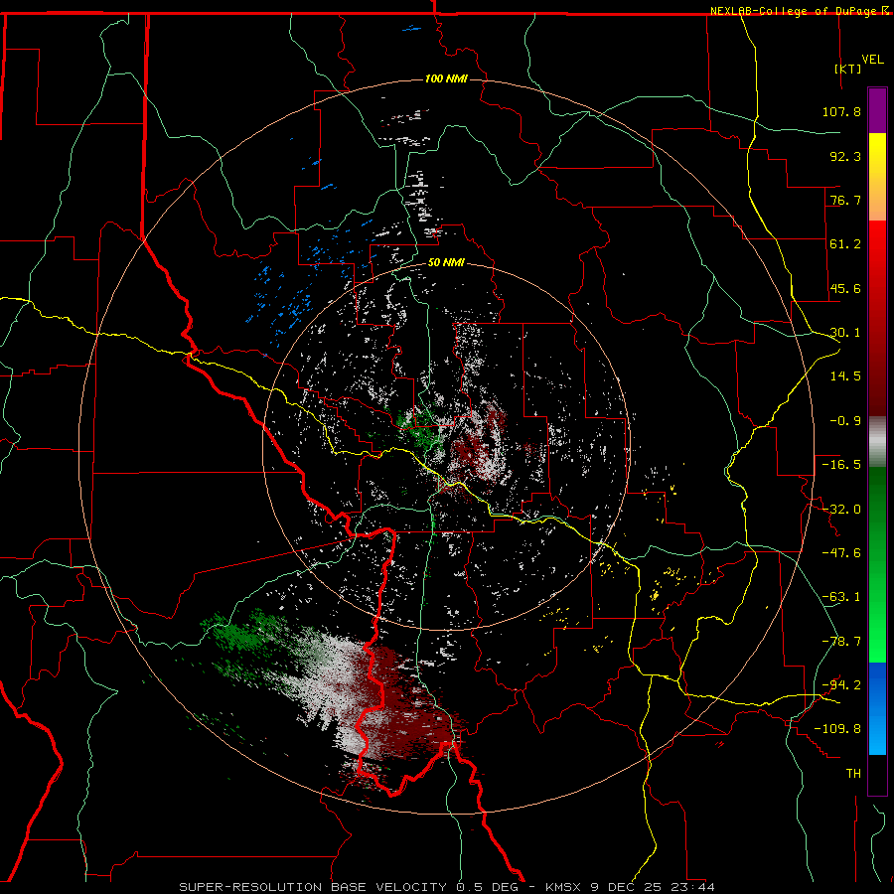
Task: Click the -16.5 legend value
Action: tap(841, 465)
